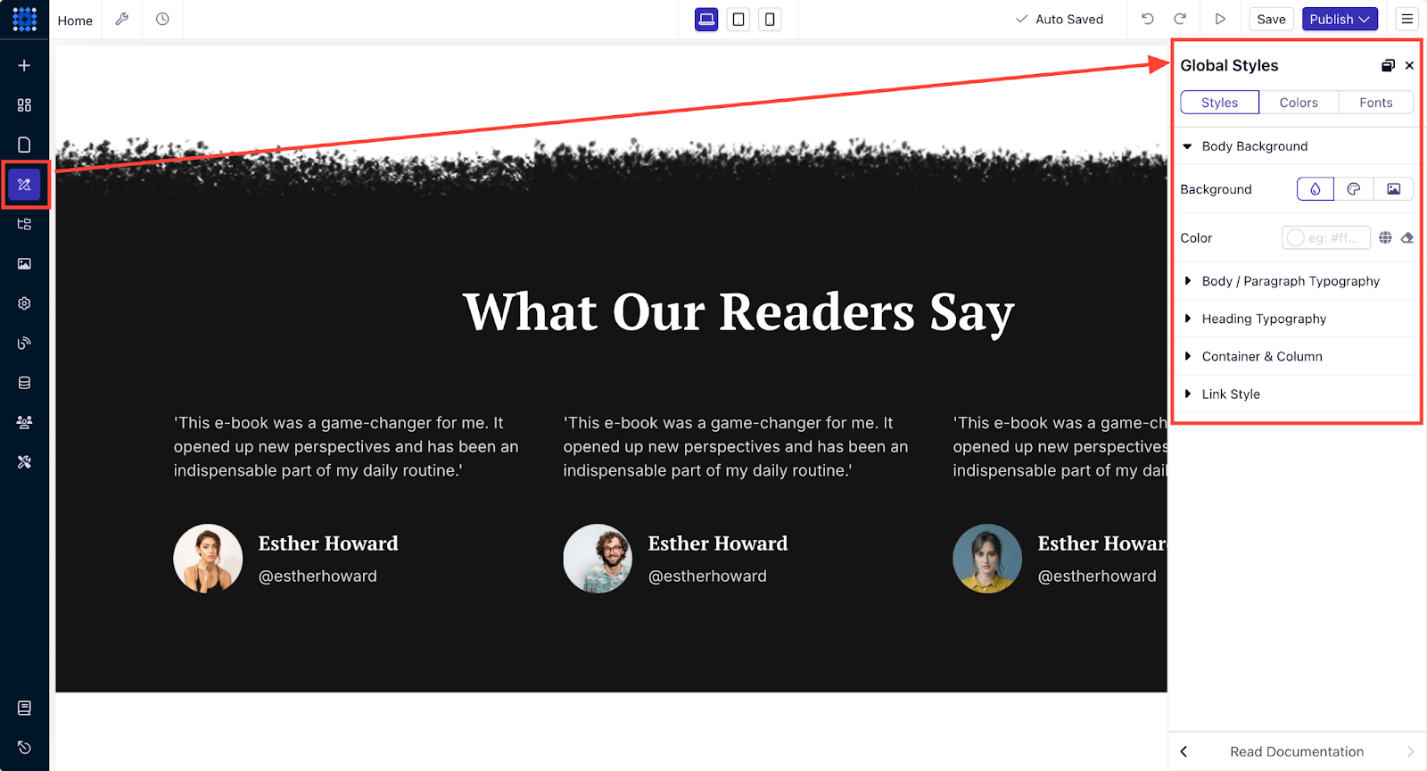Open the tools icon near sidebar bottom
The image size is (1427, 771).
click(x=24, y=462)
